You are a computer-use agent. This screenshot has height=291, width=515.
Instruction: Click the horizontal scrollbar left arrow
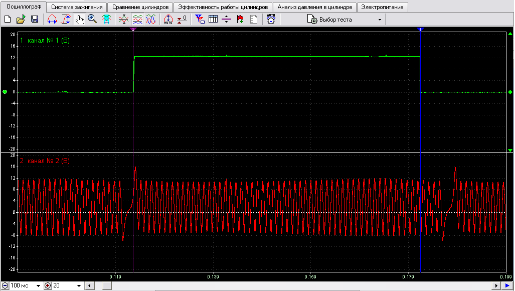click(90, 286)
